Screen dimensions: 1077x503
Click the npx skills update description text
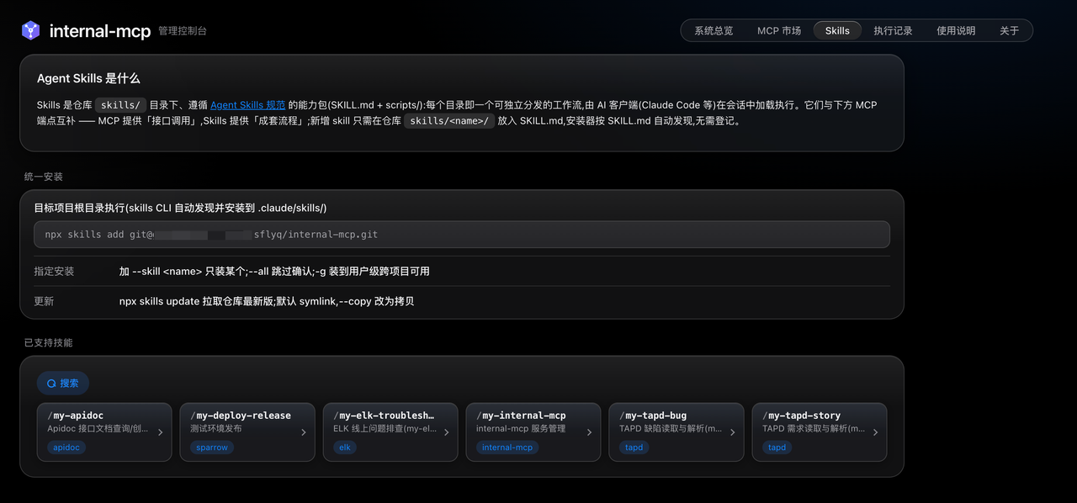pos(267,301)
